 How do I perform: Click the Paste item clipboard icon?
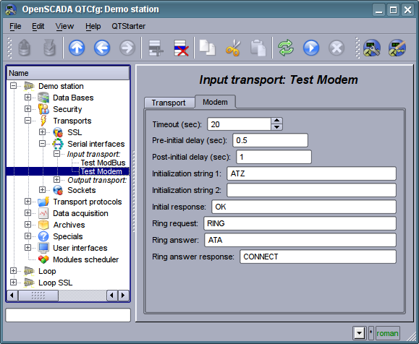tap(258, 48)
